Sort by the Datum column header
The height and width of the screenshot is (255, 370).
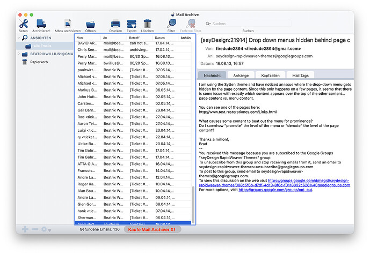[x=165, y=37]
